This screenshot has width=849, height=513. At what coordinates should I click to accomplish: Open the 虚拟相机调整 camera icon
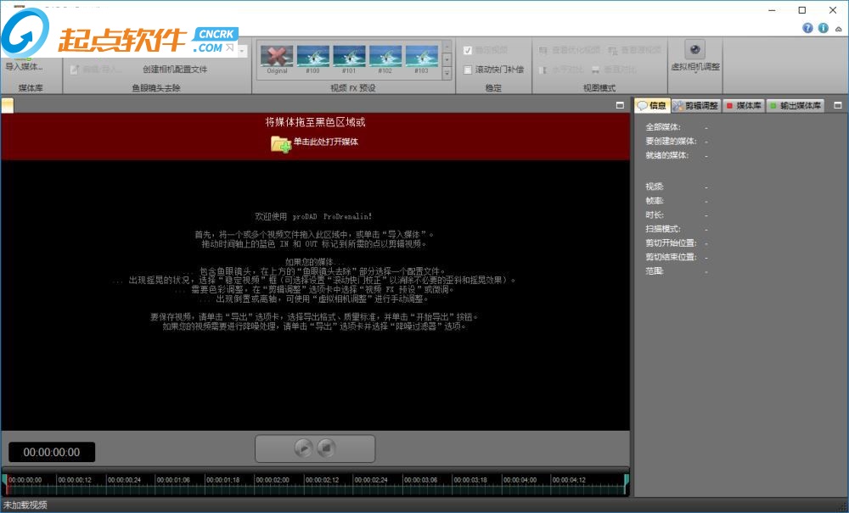pos(694,50)
